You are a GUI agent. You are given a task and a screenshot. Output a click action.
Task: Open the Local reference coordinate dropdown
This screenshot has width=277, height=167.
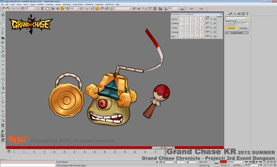pos(74,8)
